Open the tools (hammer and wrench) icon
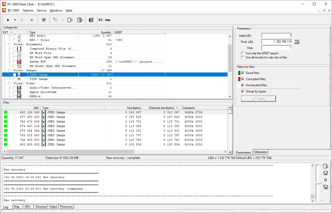Image resolution: width=332 pixels, height=213 pixels. click(x=44, y=20)
